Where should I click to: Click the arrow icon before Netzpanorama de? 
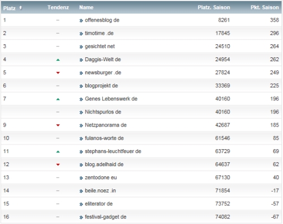[x=81, y=125]
